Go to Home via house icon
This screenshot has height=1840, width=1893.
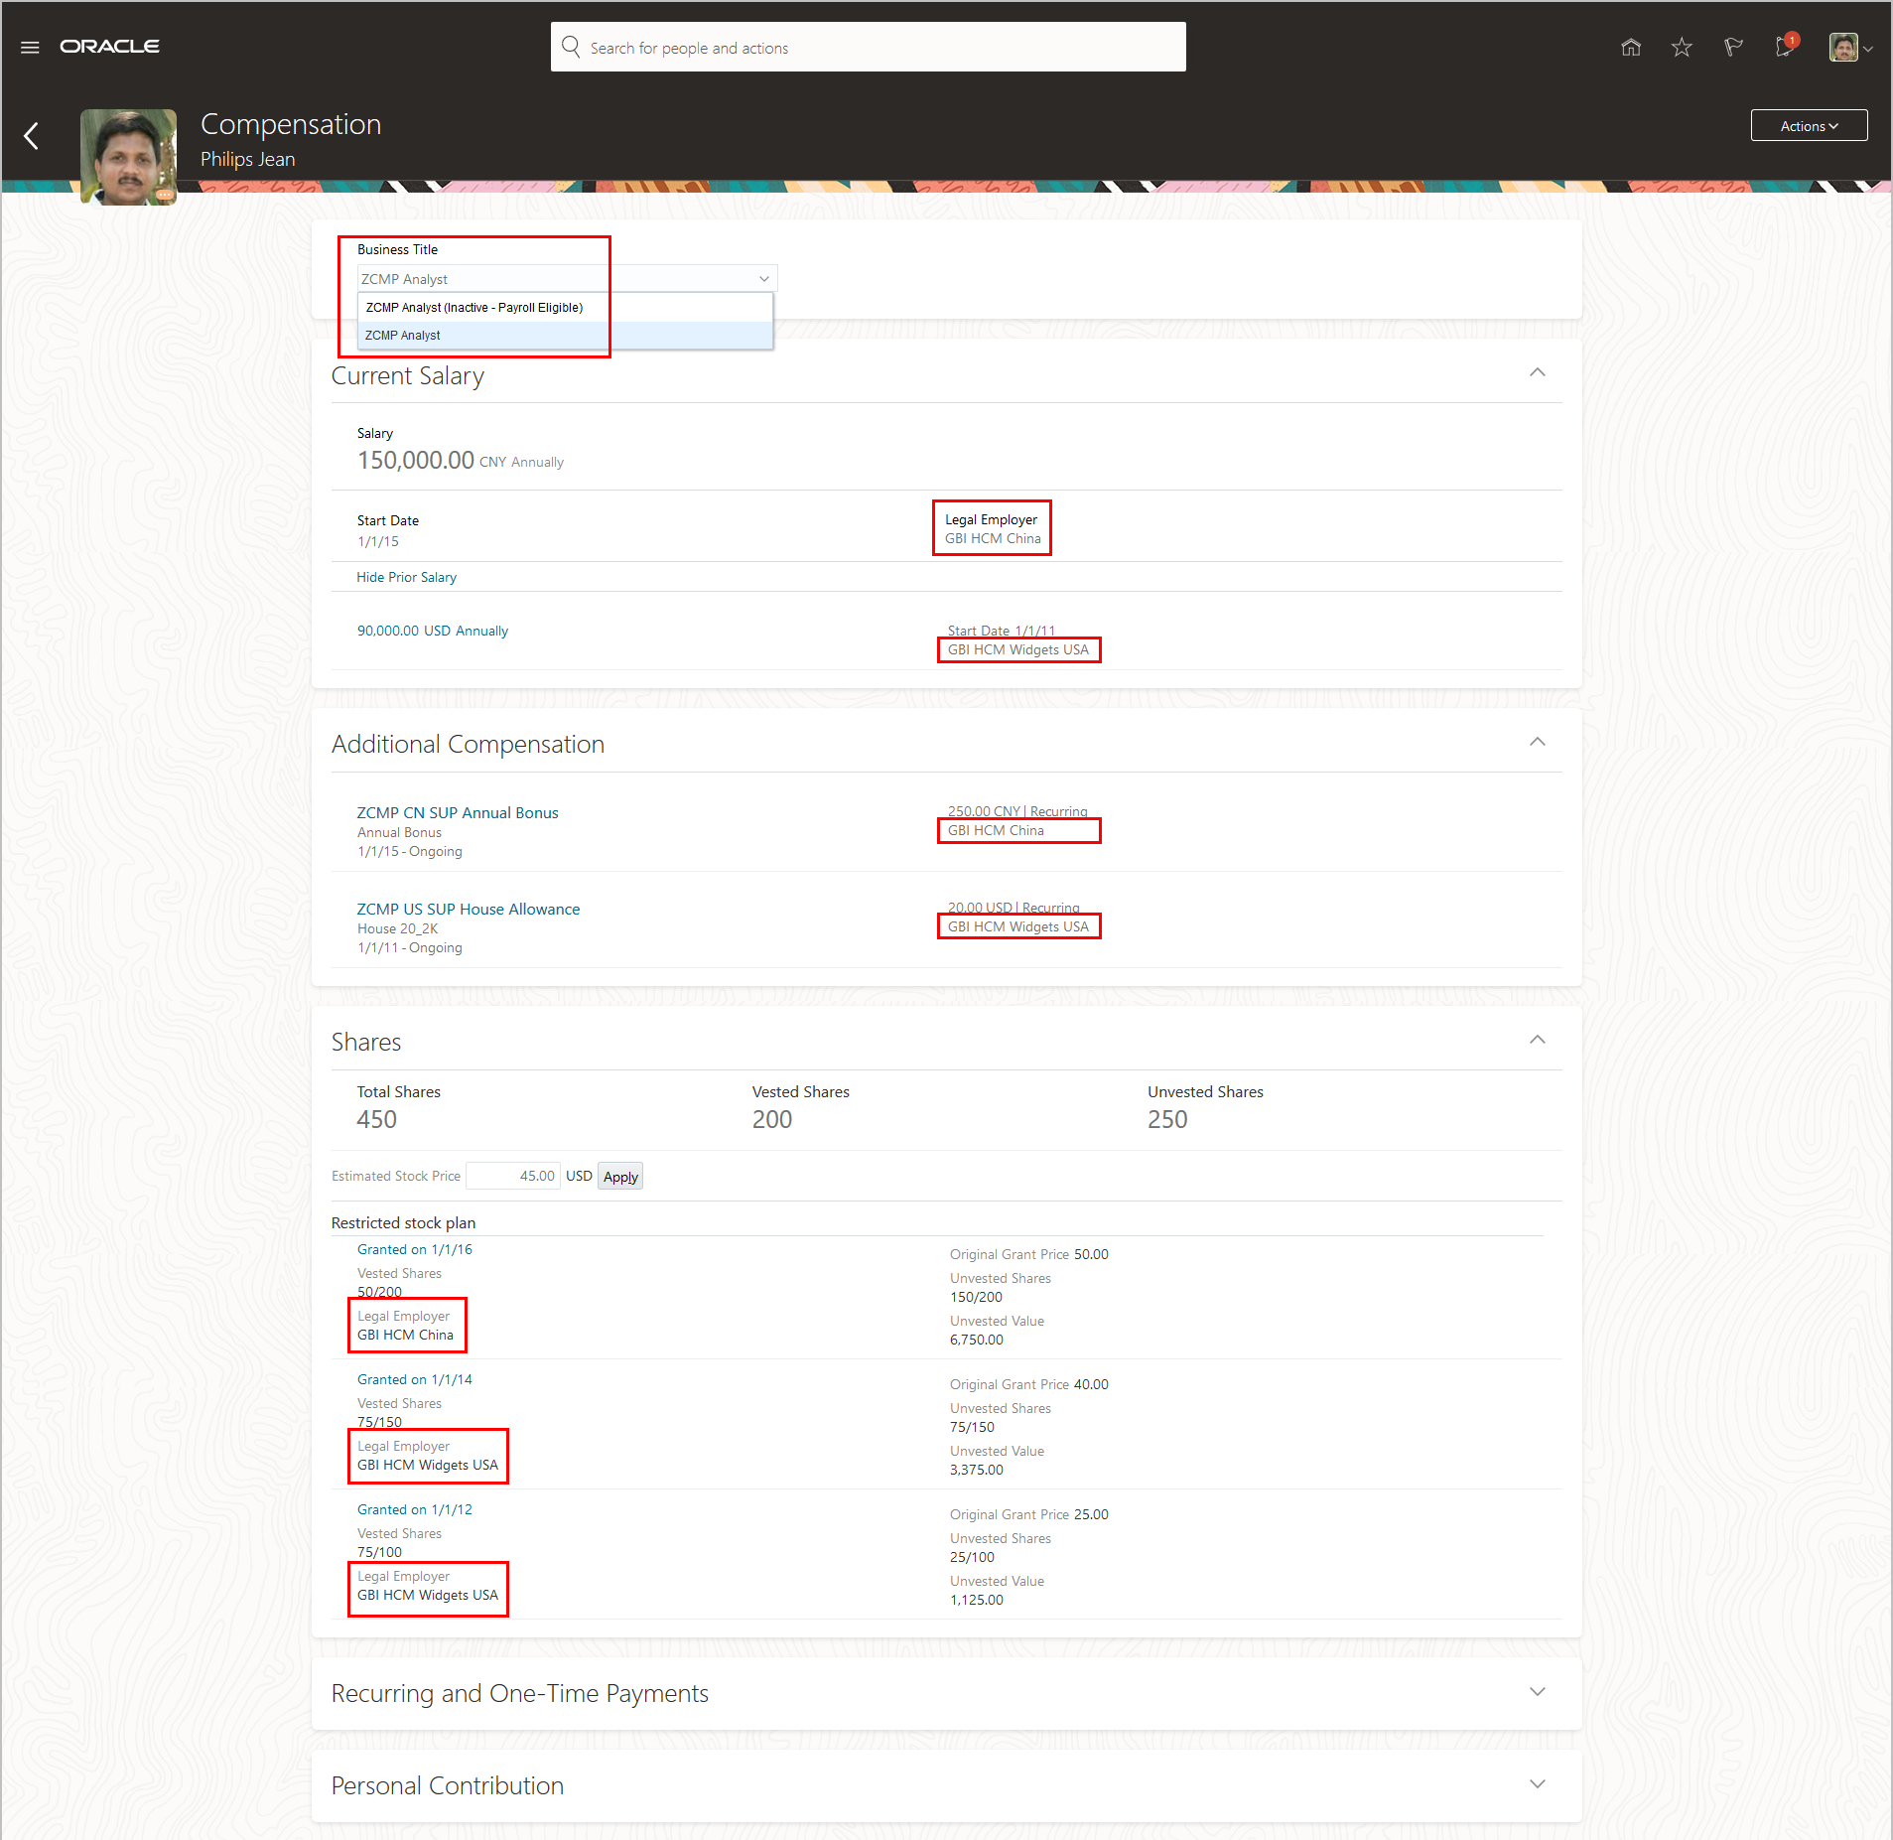tap(1631, 47)
